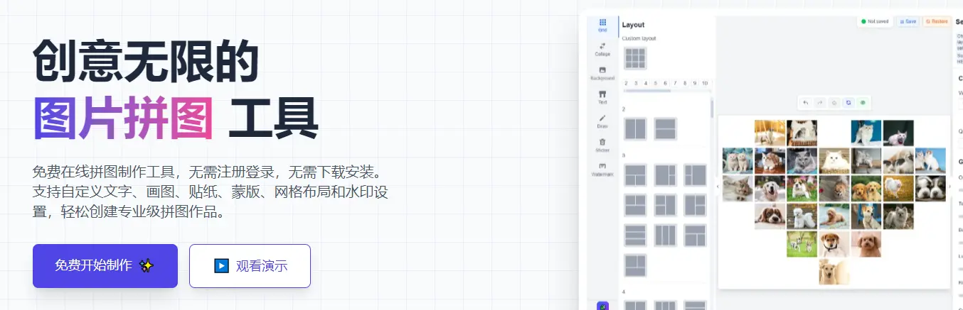Click the Restore button
The height and width of the screenshot is (310, 963).
pos(937,21)
